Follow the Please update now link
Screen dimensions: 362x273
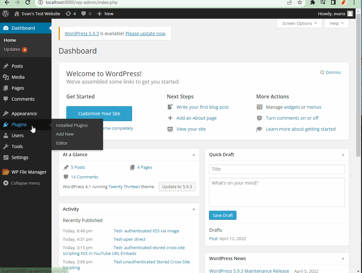coord(145,34)
